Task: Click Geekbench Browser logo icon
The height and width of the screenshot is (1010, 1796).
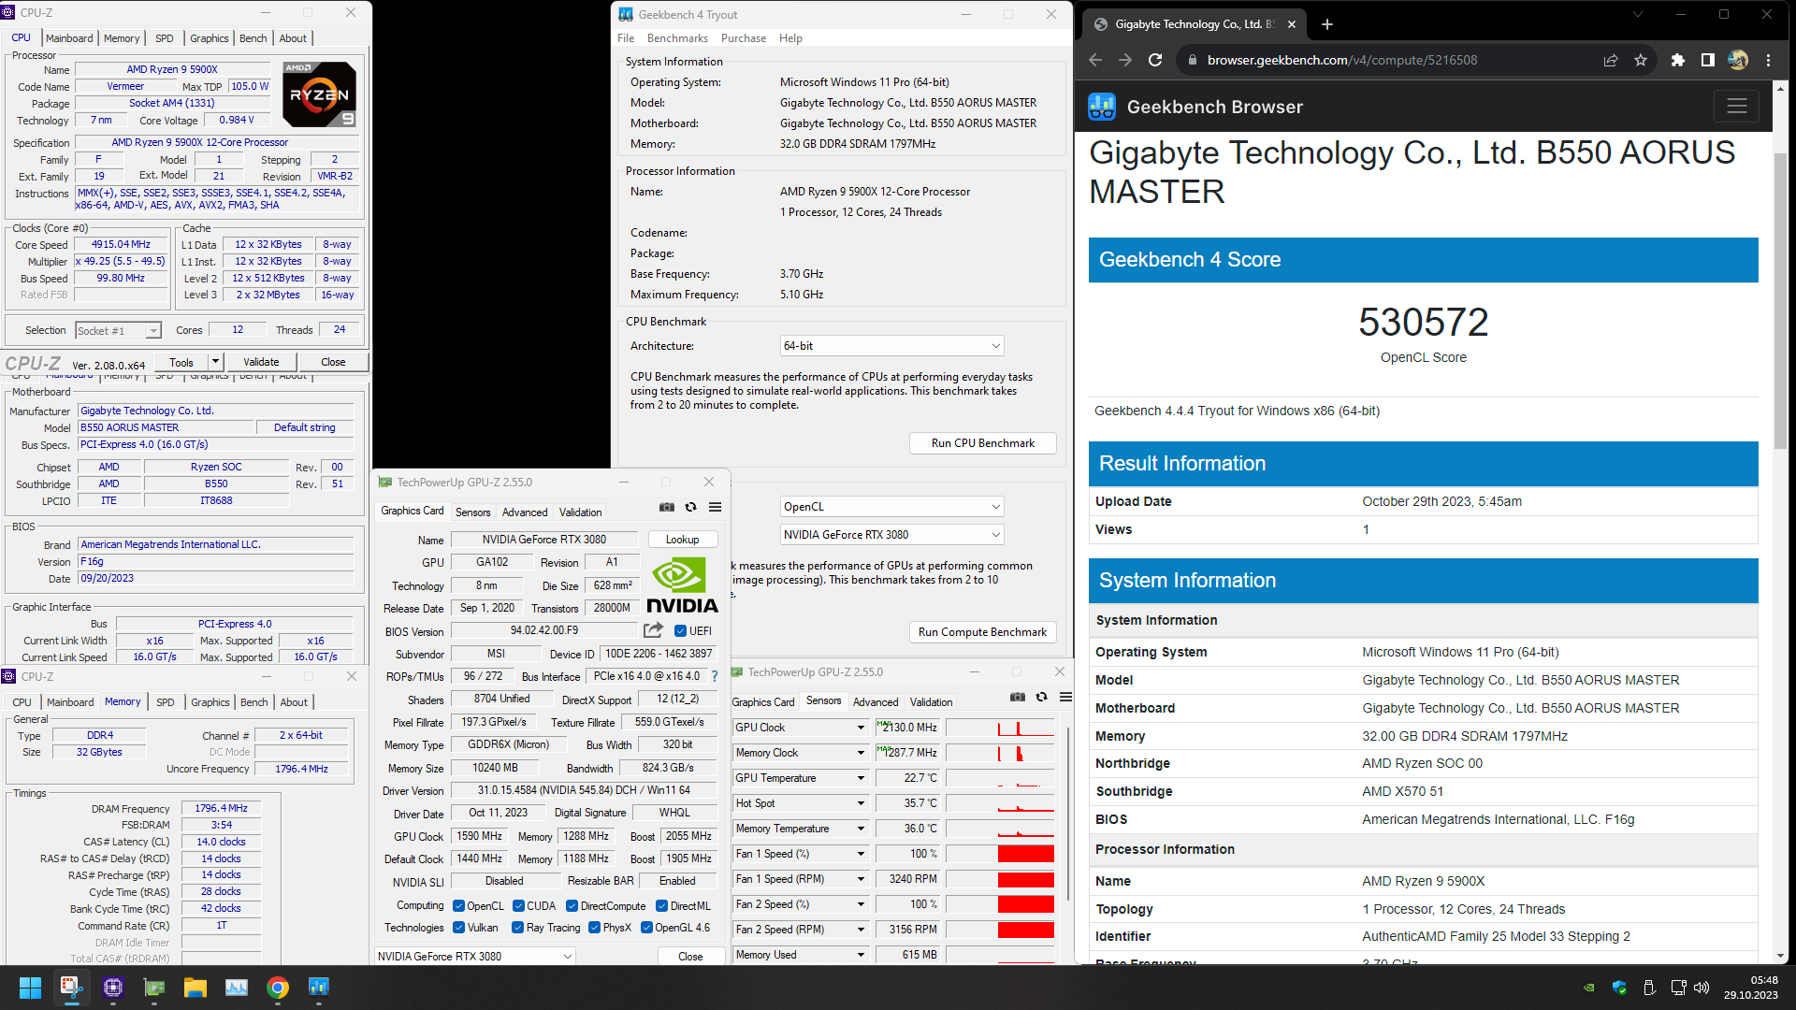Action: [x=1102, y=107]
